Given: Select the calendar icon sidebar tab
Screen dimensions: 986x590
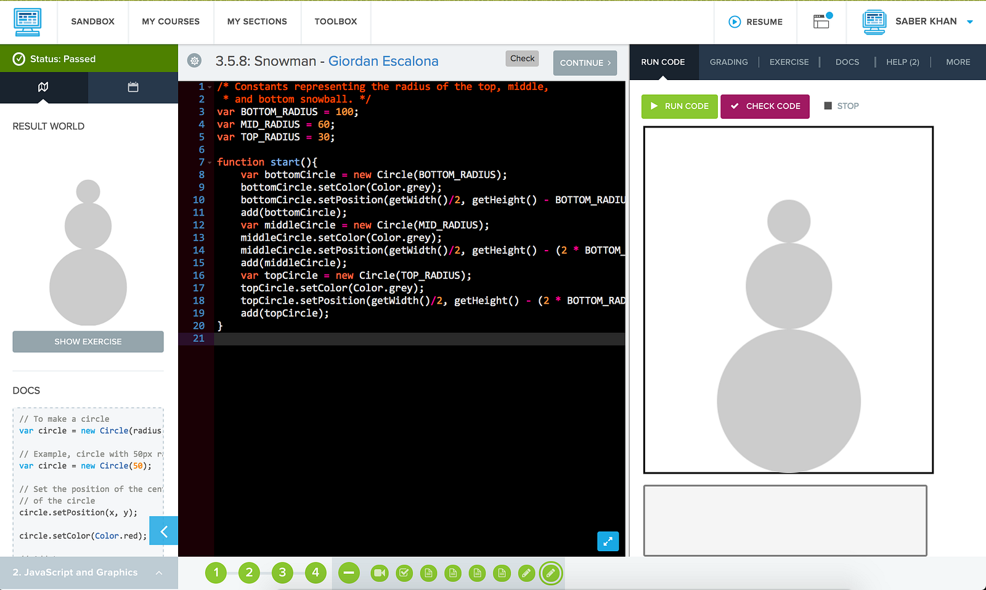Looking at the screenshot, I should [133, 87].
